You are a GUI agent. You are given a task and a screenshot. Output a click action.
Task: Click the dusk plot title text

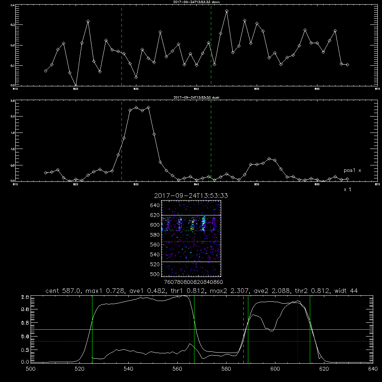196,97
